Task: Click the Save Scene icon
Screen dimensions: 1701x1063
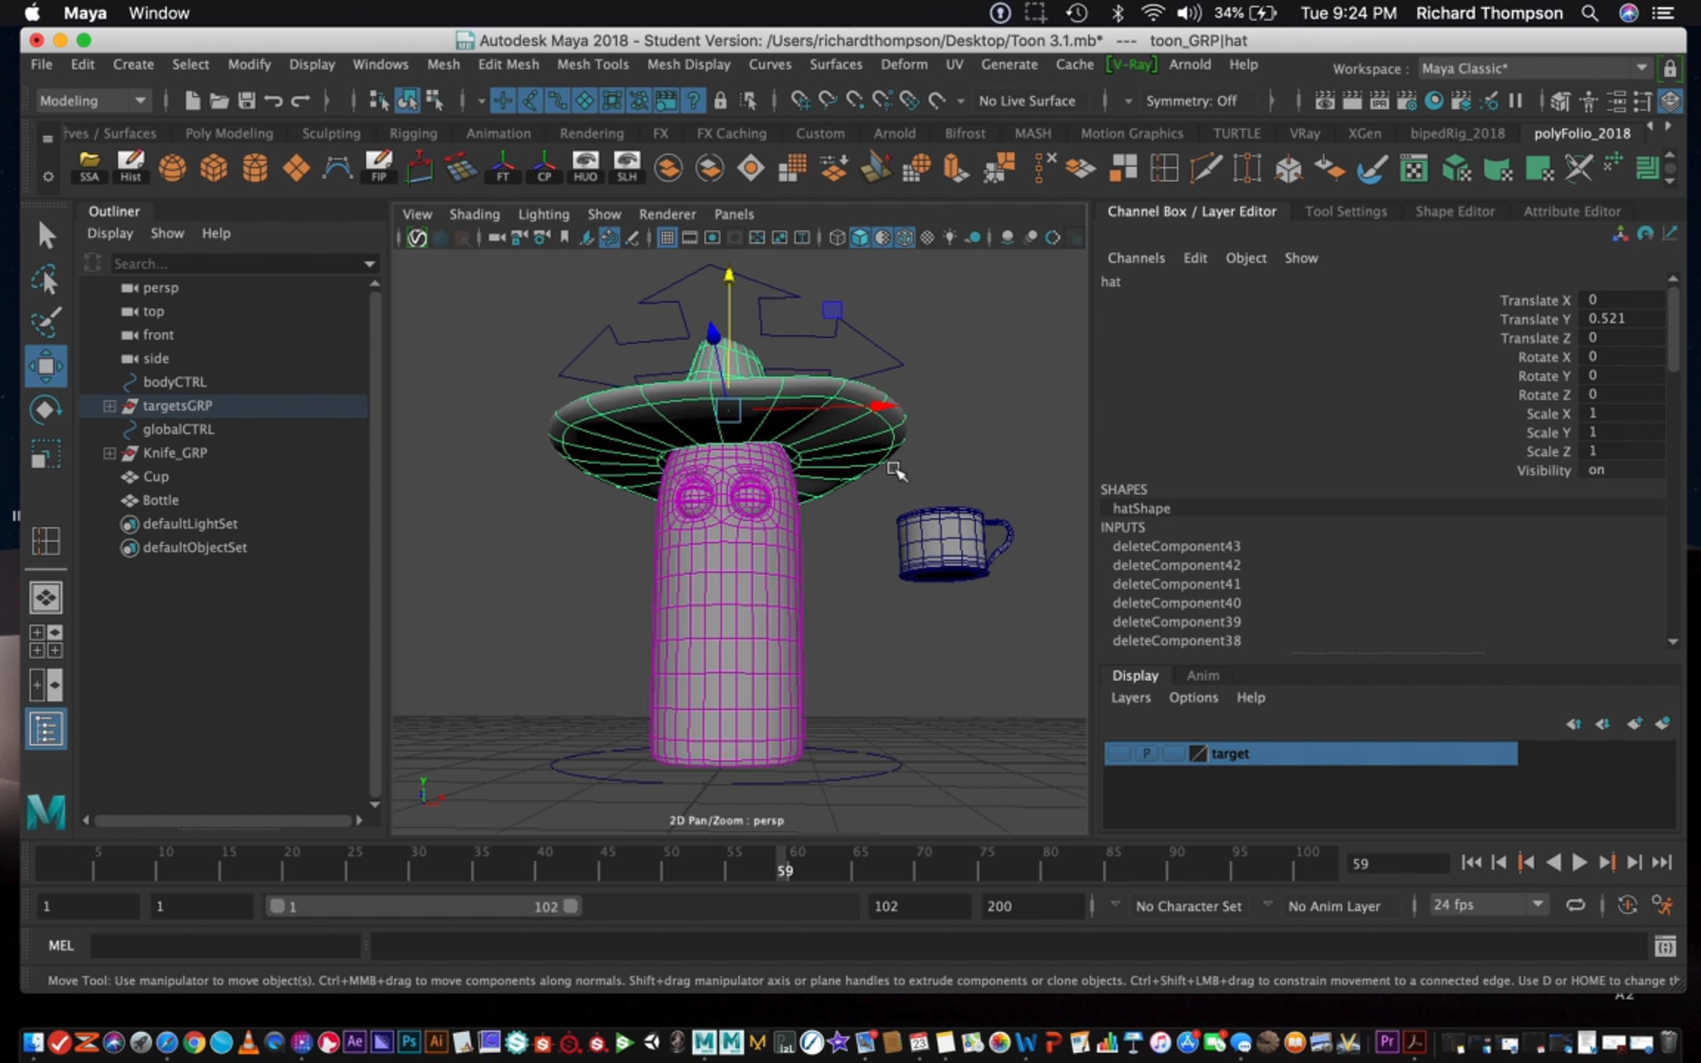Action: [x=246, y=101]
